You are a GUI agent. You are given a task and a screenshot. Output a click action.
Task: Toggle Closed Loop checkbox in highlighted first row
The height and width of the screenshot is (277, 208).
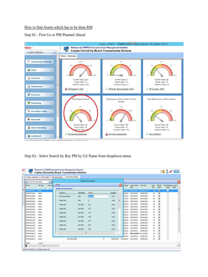pyautogui.click(x=159, y=191)
